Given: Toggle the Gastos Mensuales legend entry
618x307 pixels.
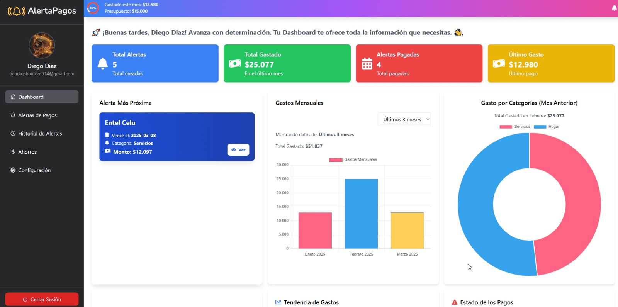Looking at the screenshot, I should coord(353,159).
